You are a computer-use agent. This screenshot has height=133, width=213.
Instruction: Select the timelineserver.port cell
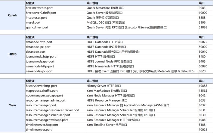click(x=56, y=130)
